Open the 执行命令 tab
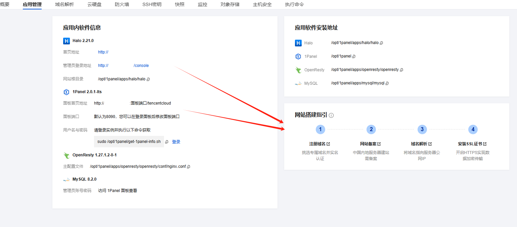Image resolution: width=517 pixels, height=227 pixels. tap(295, 4)
